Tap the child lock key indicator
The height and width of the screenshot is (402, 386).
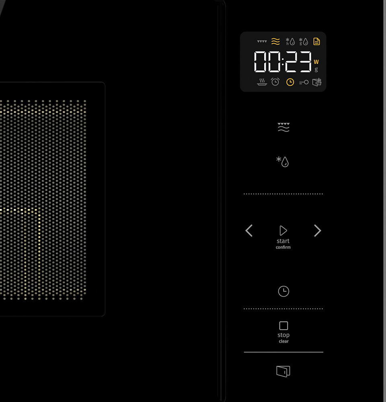click(x=304, y=82)
